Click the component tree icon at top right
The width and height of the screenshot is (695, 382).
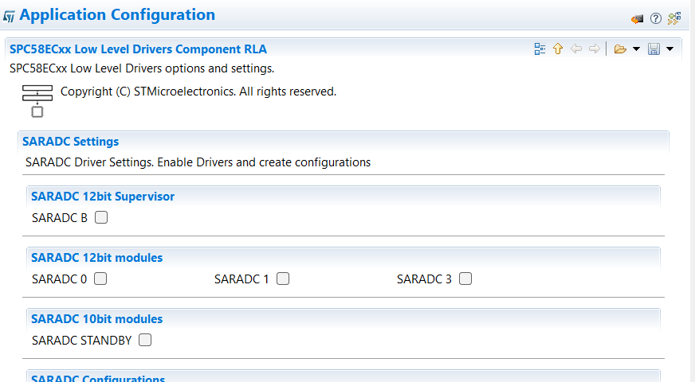click(x=674, y=18)
